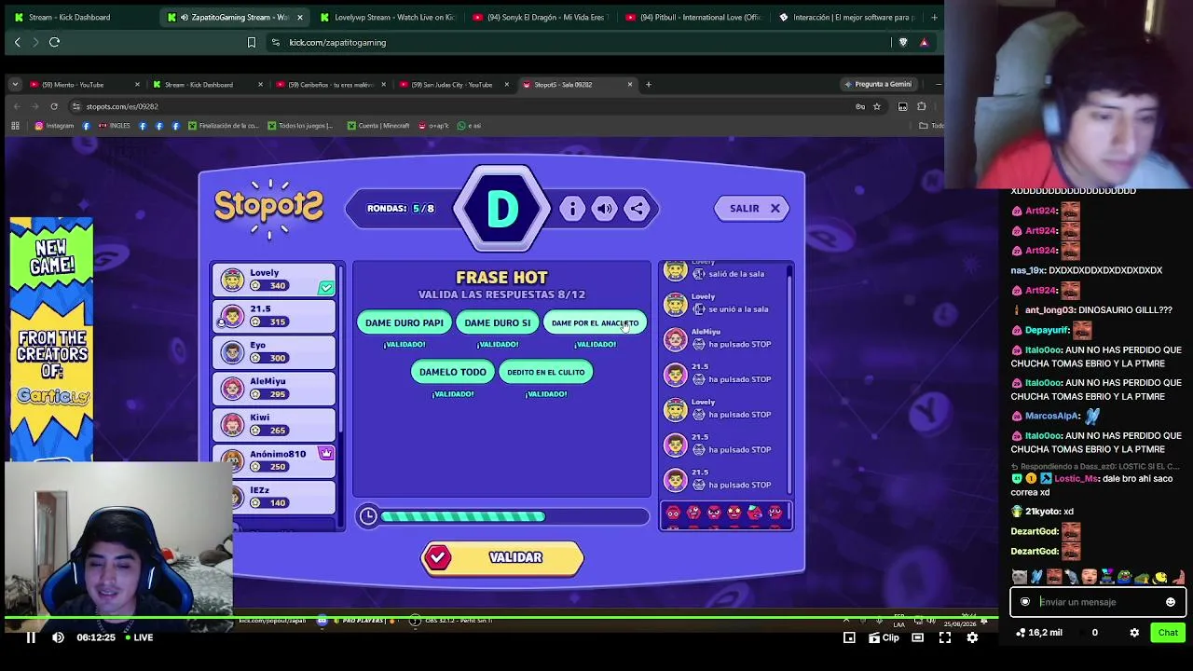The height and width of the screenshot is (671, 1193).
Task: Open chat settings gear icon
Action: click(1134, 633)
